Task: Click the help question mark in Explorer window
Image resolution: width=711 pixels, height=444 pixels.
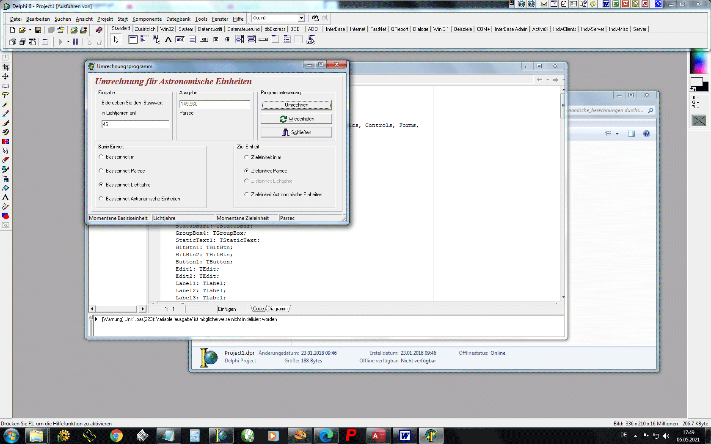Action: (x=647, y=134)
